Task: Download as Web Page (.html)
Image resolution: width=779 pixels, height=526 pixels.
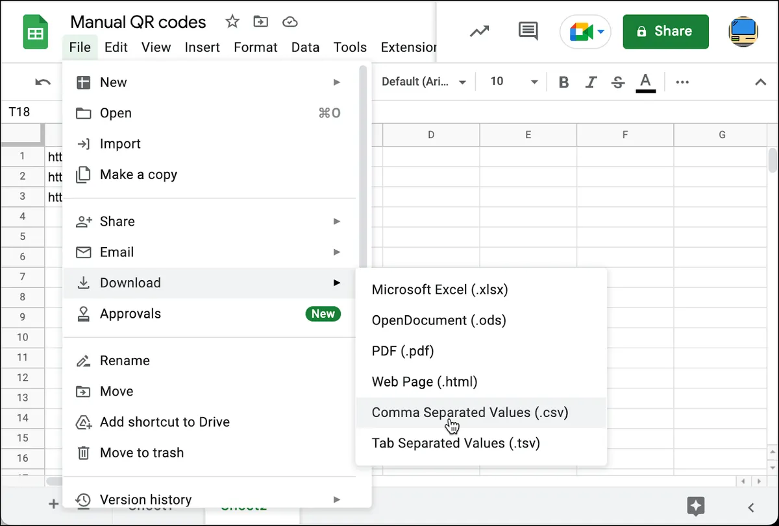Action: click(481, 382)
